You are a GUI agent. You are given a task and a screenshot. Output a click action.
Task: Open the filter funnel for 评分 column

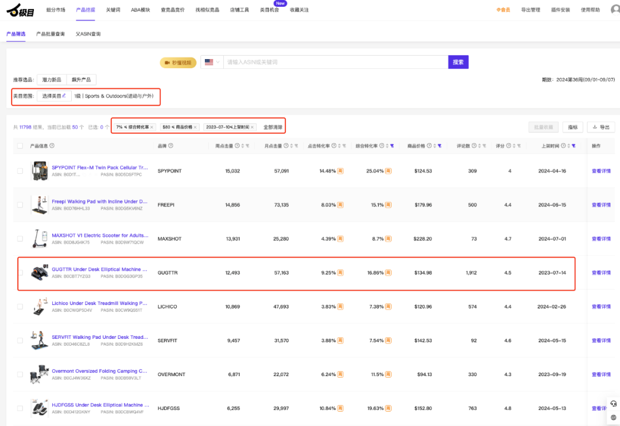point(519,146)
